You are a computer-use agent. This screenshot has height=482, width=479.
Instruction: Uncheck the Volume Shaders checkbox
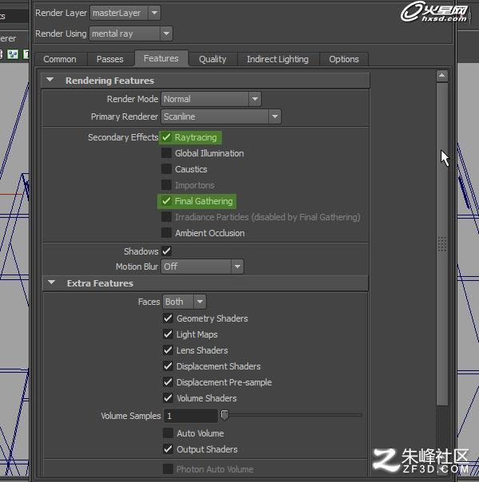[168, 398]
